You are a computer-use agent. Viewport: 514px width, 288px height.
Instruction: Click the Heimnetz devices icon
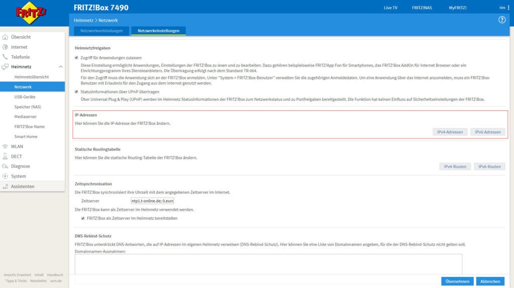click(5, 67)
